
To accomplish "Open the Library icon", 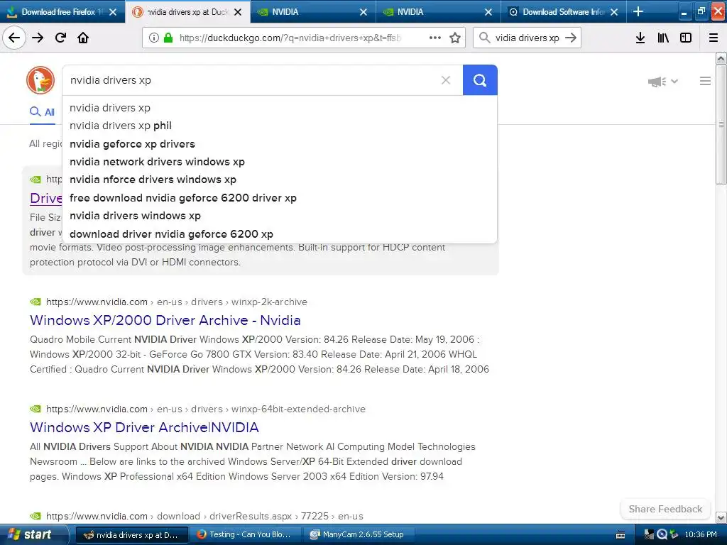I will click(x=663, y=38).
